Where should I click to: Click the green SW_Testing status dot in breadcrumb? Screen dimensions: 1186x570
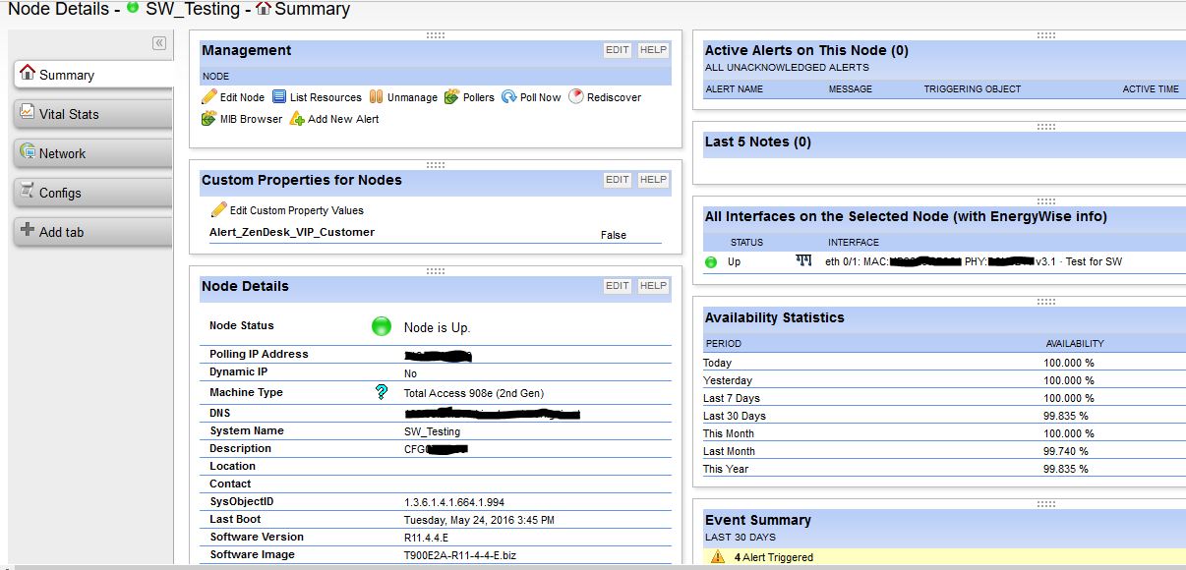pyautogui.click(x=133, y=8)
